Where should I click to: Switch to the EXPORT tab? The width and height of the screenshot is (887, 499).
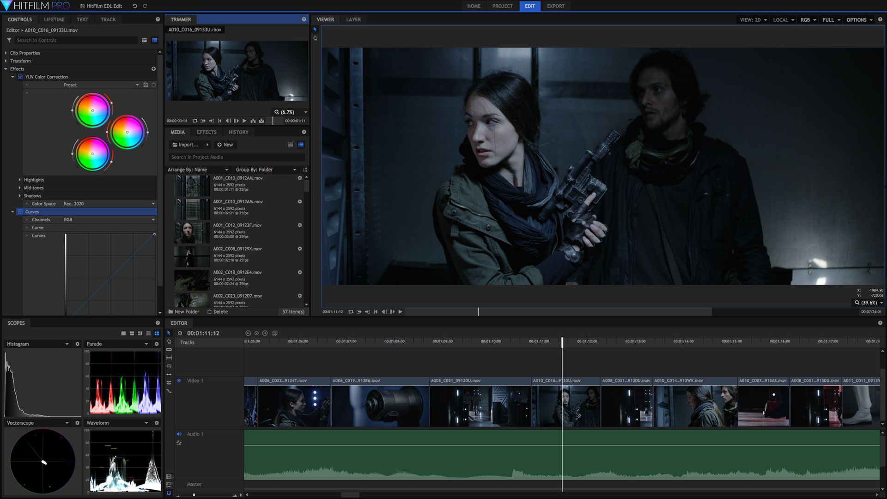pyautogui.click(x=556, y=6)
